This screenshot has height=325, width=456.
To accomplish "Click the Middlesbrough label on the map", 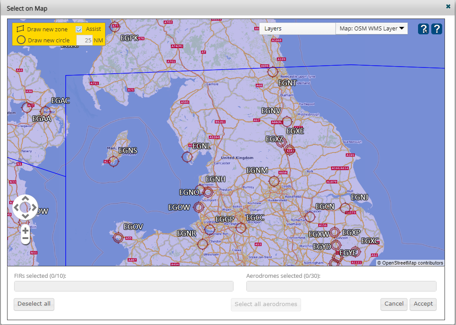I will point(308,114).
